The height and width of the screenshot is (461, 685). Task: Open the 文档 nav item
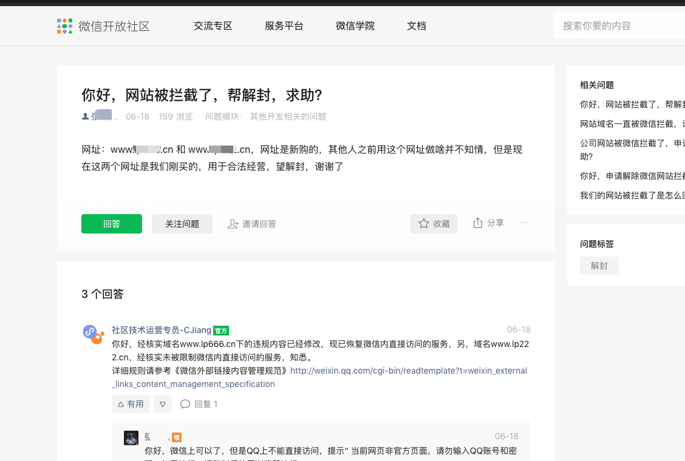click(x=417, y=26)
